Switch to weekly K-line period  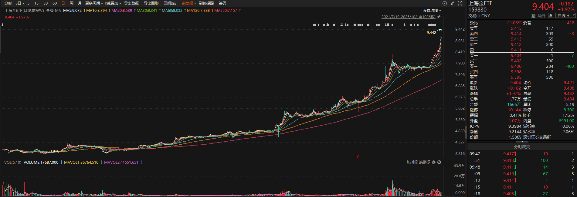pos(72,3)
